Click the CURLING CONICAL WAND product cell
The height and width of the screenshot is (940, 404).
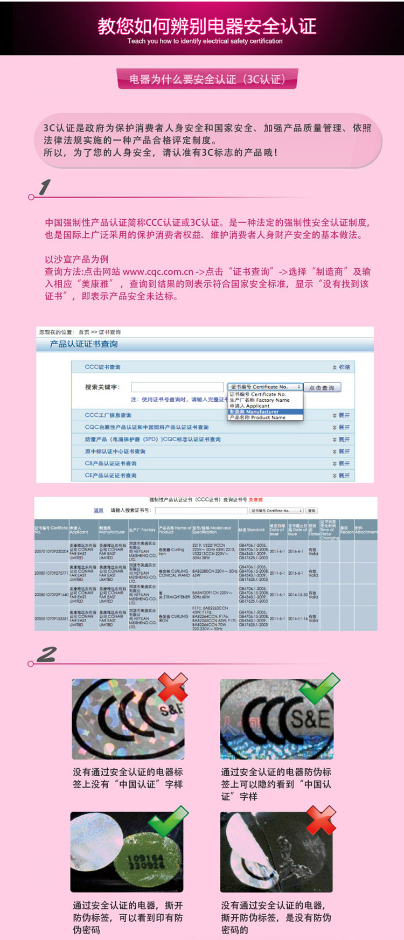click(x=174, y=573)
